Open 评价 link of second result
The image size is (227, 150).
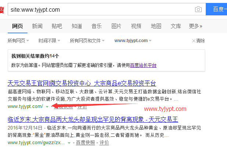(104, 143)
